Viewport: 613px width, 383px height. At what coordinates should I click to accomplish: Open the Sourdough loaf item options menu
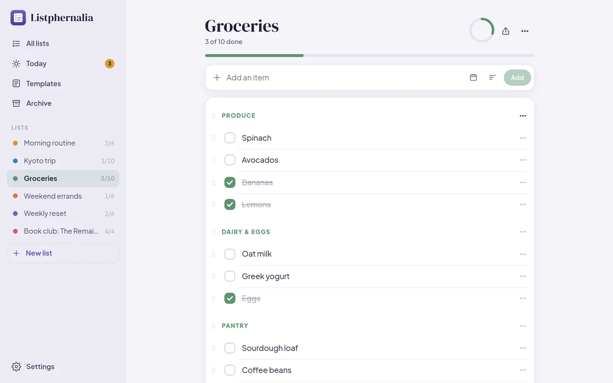tap(523, 348)
